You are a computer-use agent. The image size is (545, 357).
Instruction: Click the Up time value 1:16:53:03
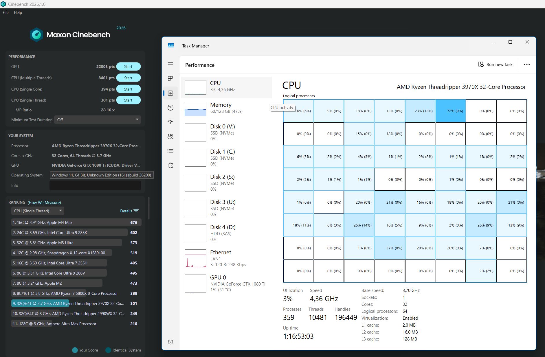(x=298, y=336)
